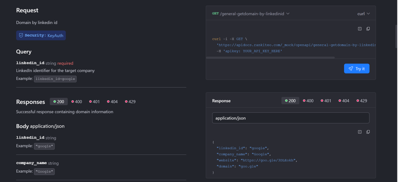The height and width of the screenshot is (182, 398).
Task: Click the horizontal scrollbar under curl code
Action: pos(270,57)
